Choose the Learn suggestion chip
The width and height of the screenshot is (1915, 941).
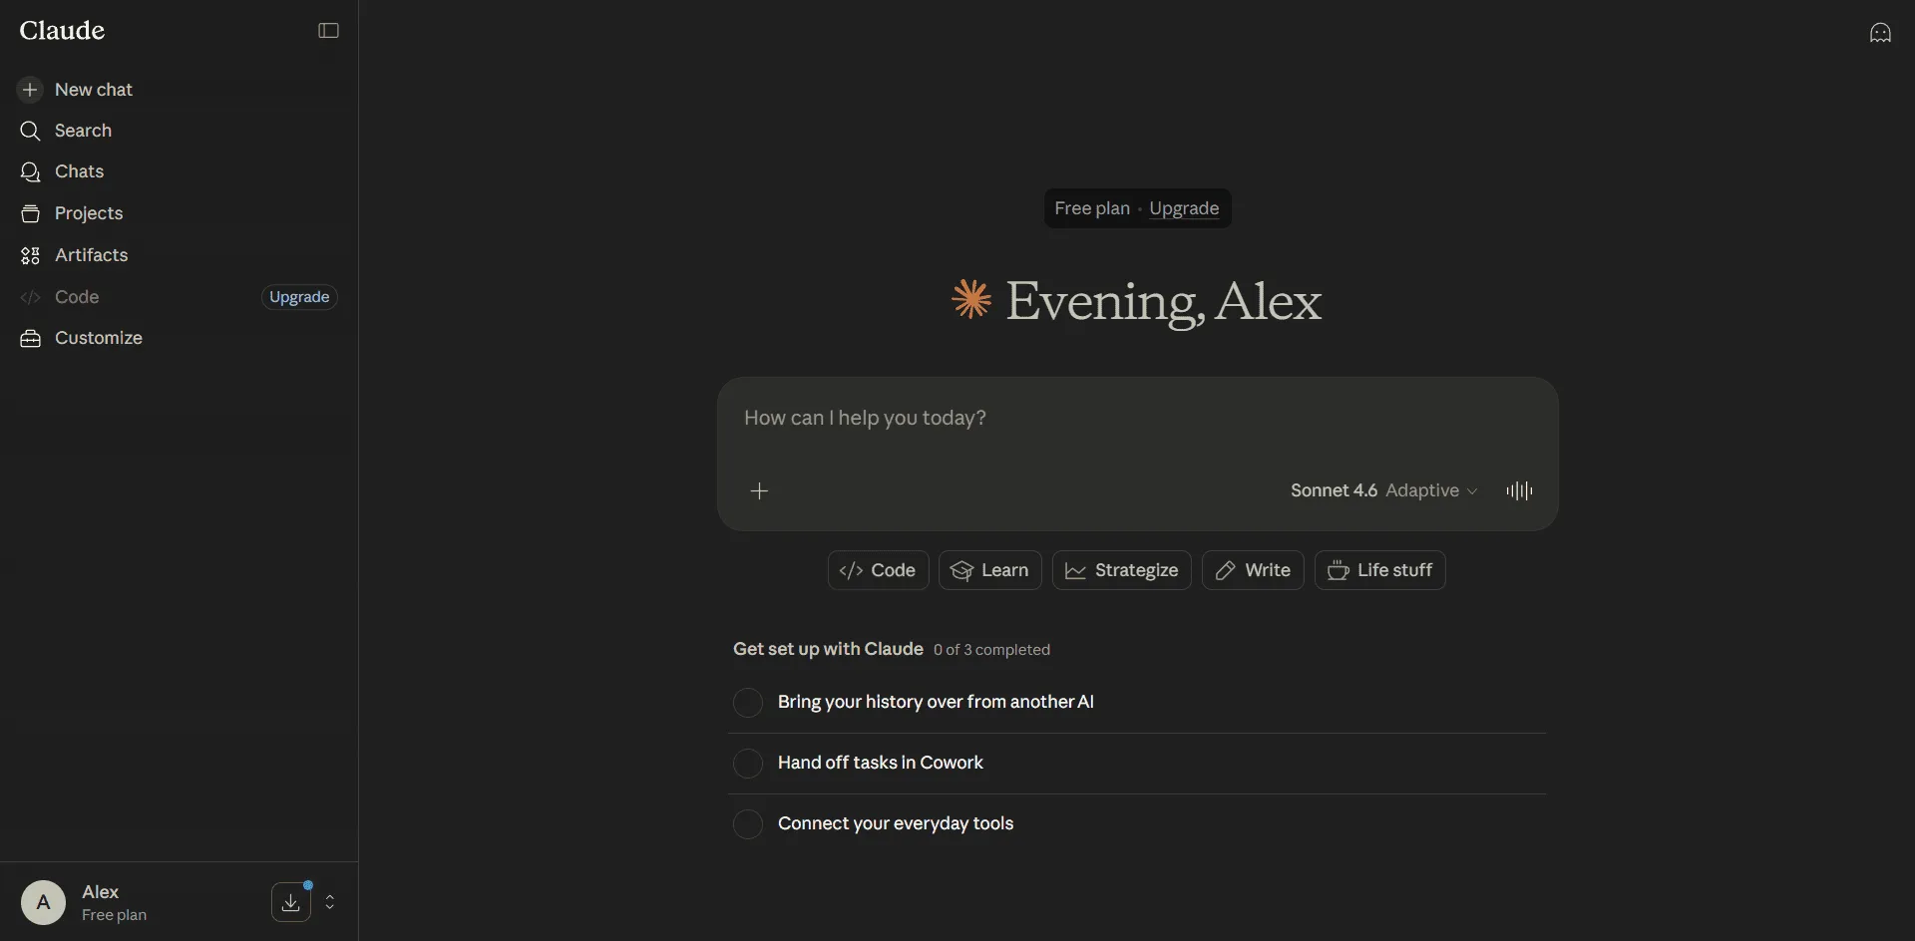click(989, 570)
